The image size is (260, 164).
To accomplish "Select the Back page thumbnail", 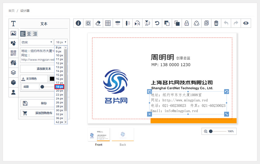I will (x=123, y=134).
